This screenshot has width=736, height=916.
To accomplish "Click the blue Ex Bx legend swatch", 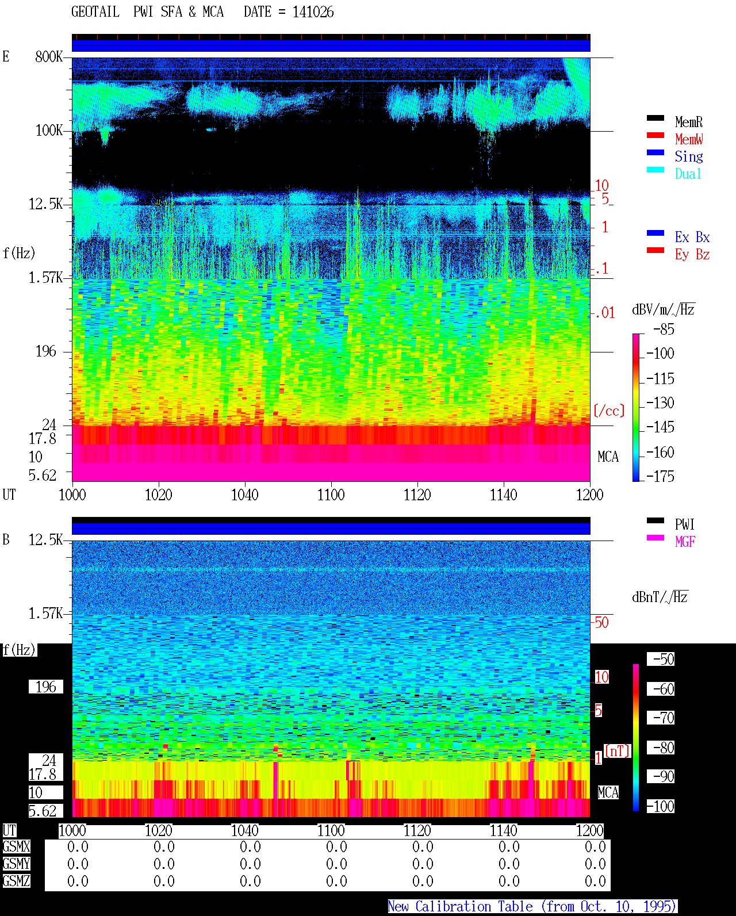I will pyautogui.click(x=655, y=233).
